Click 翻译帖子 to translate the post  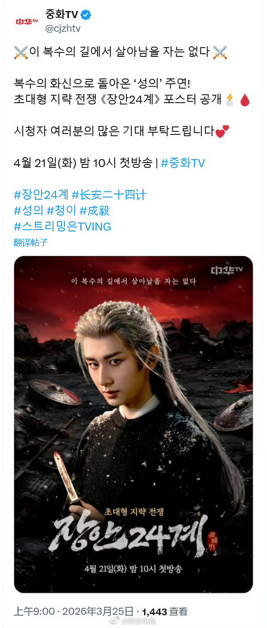click(31, 242)
